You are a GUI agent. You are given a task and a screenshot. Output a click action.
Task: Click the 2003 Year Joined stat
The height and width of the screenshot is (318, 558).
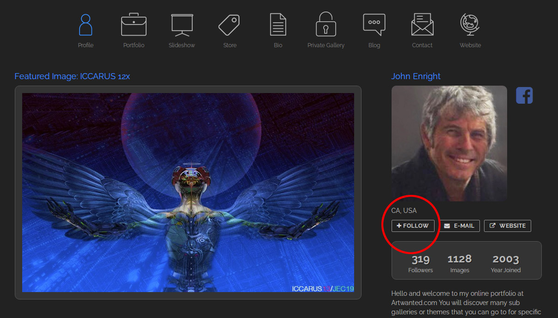(505, 263)
